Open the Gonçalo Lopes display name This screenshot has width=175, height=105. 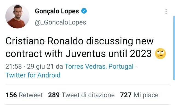point(57,11)
